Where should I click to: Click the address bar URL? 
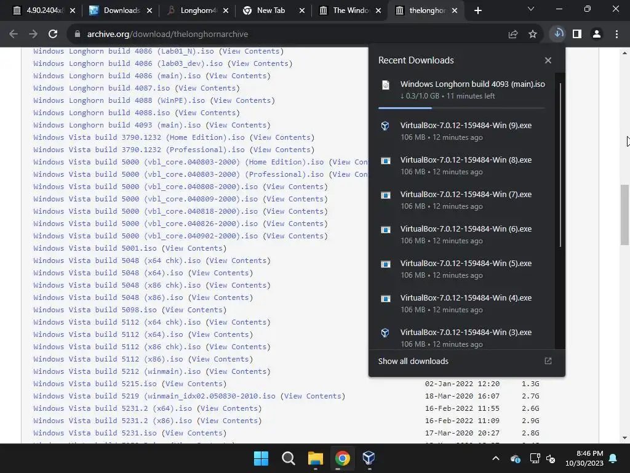tap(167, 34)
